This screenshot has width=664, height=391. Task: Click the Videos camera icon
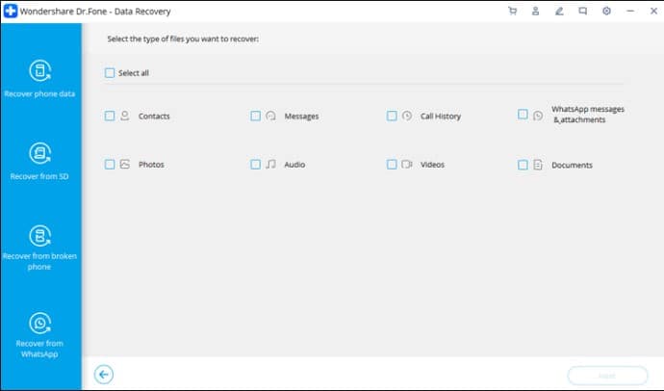407,164
